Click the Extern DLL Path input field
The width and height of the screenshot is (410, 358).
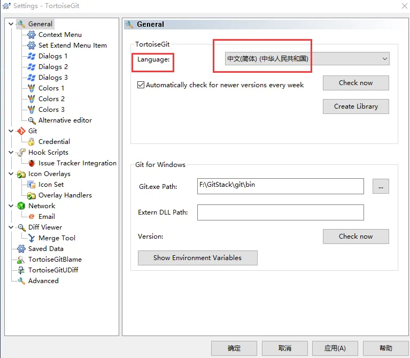point(280,212)
